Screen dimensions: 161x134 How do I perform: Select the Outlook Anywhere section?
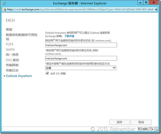19,76
